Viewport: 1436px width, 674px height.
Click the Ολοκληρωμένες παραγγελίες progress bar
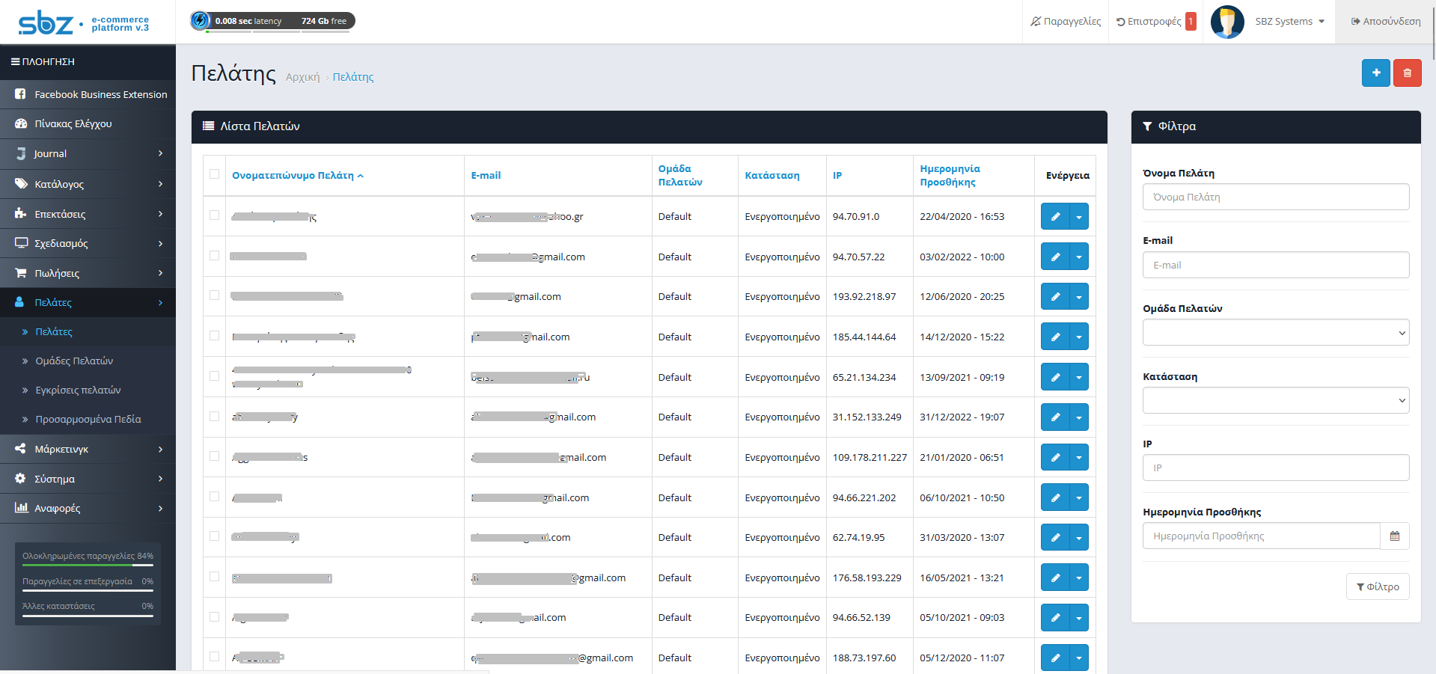88,566
